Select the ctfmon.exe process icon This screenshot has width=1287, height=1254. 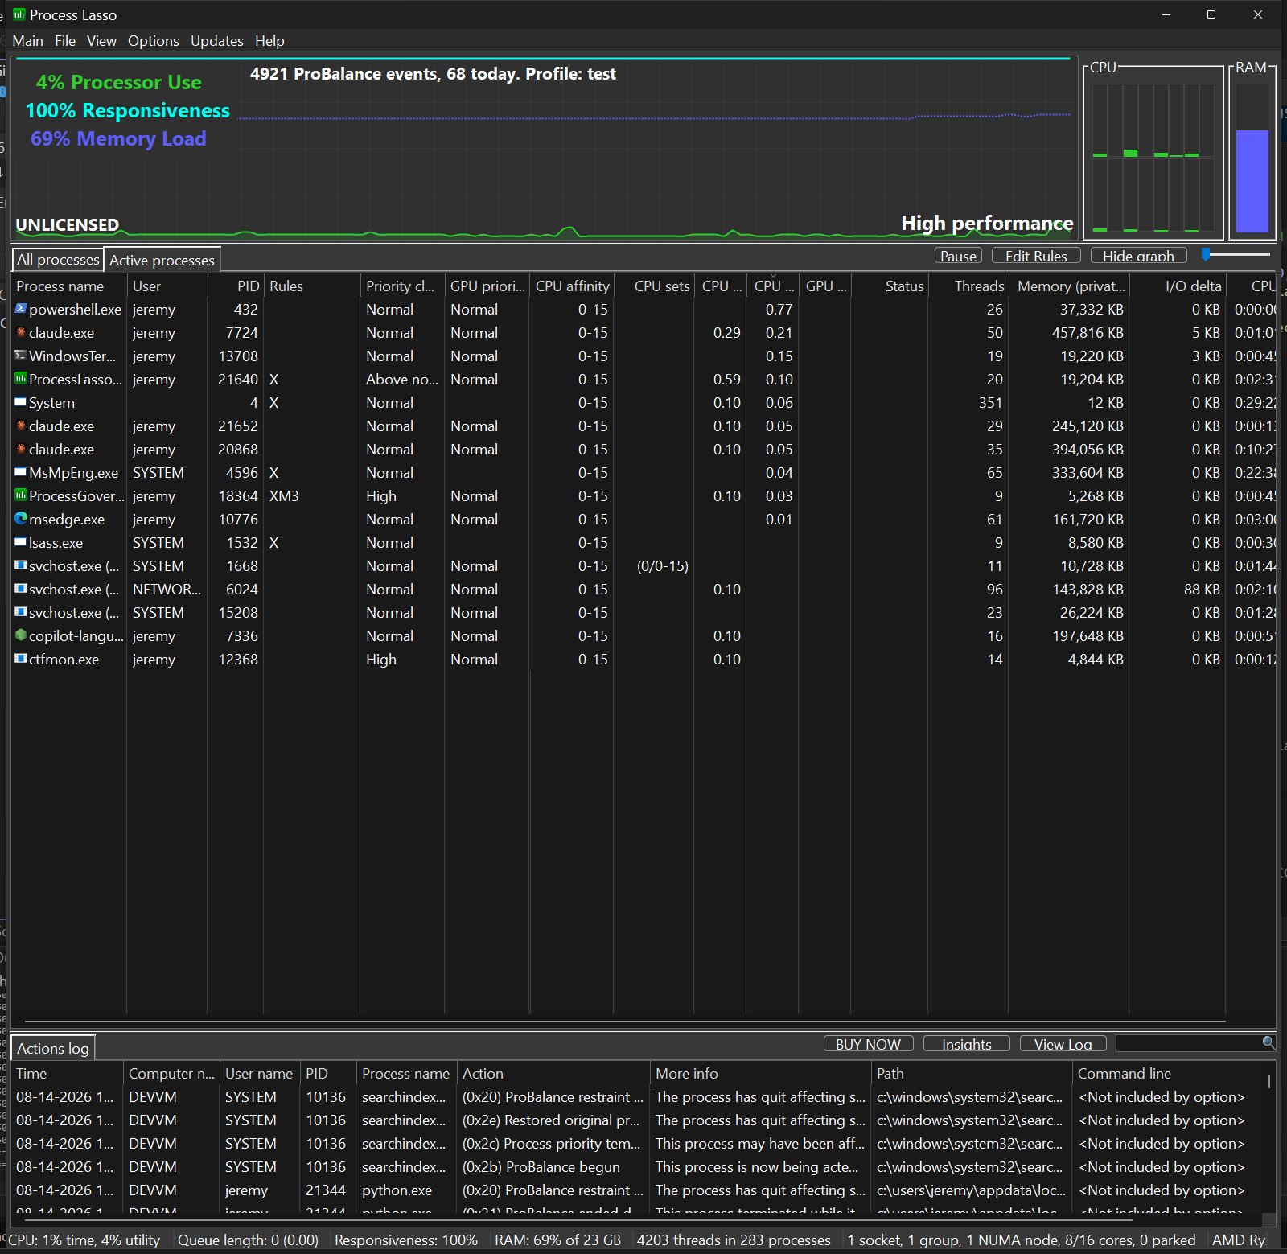click(21, 659)
